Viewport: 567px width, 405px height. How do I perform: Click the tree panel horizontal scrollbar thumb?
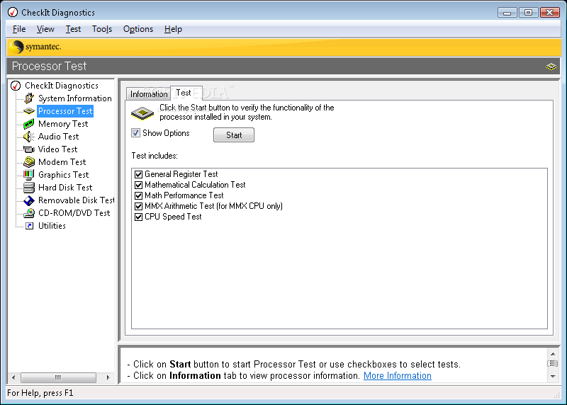58,377
